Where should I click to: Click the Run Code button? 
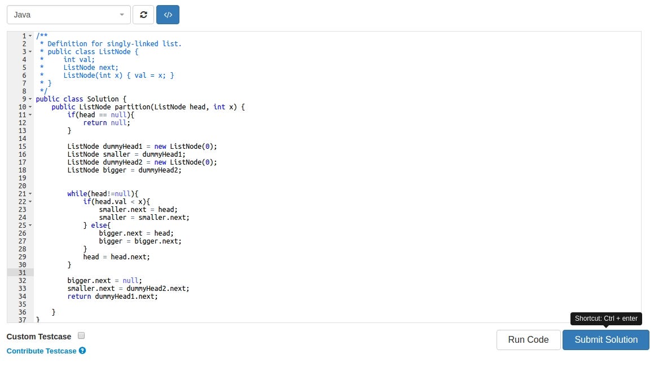coord(528,340)
